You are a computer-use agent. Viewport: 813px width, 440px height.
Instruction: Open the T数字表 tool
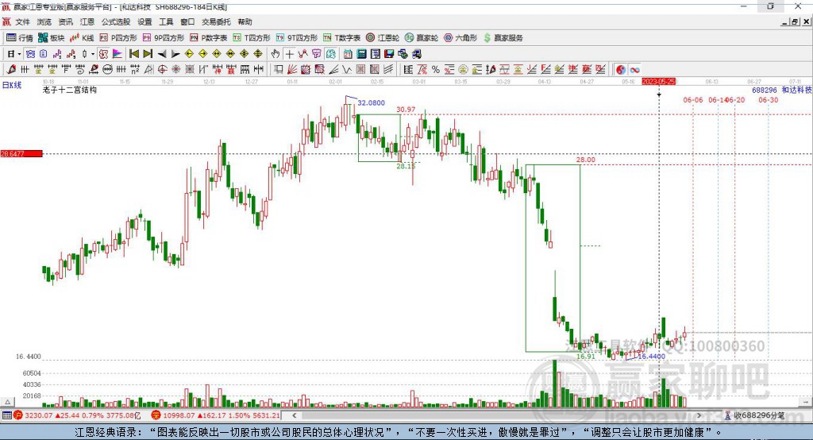pyautogui.click(x=341, y=38)
